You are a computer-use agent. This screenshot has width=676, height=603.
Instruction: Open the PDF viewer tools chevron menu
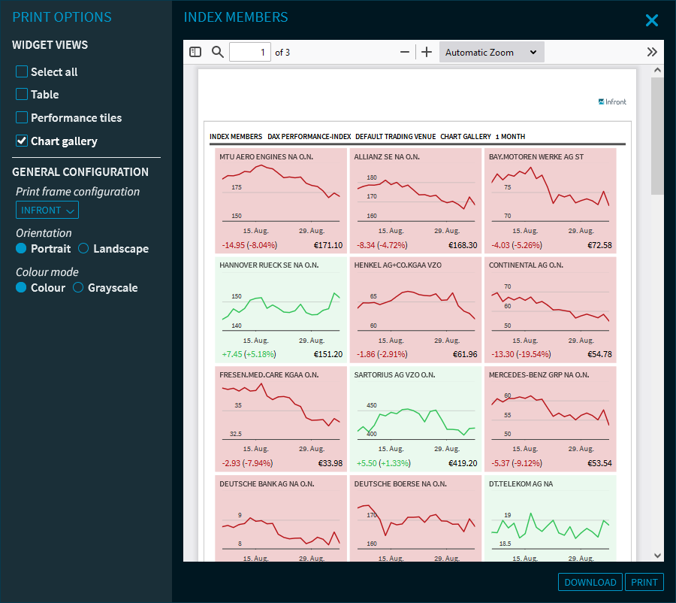(x=651, y=52)
